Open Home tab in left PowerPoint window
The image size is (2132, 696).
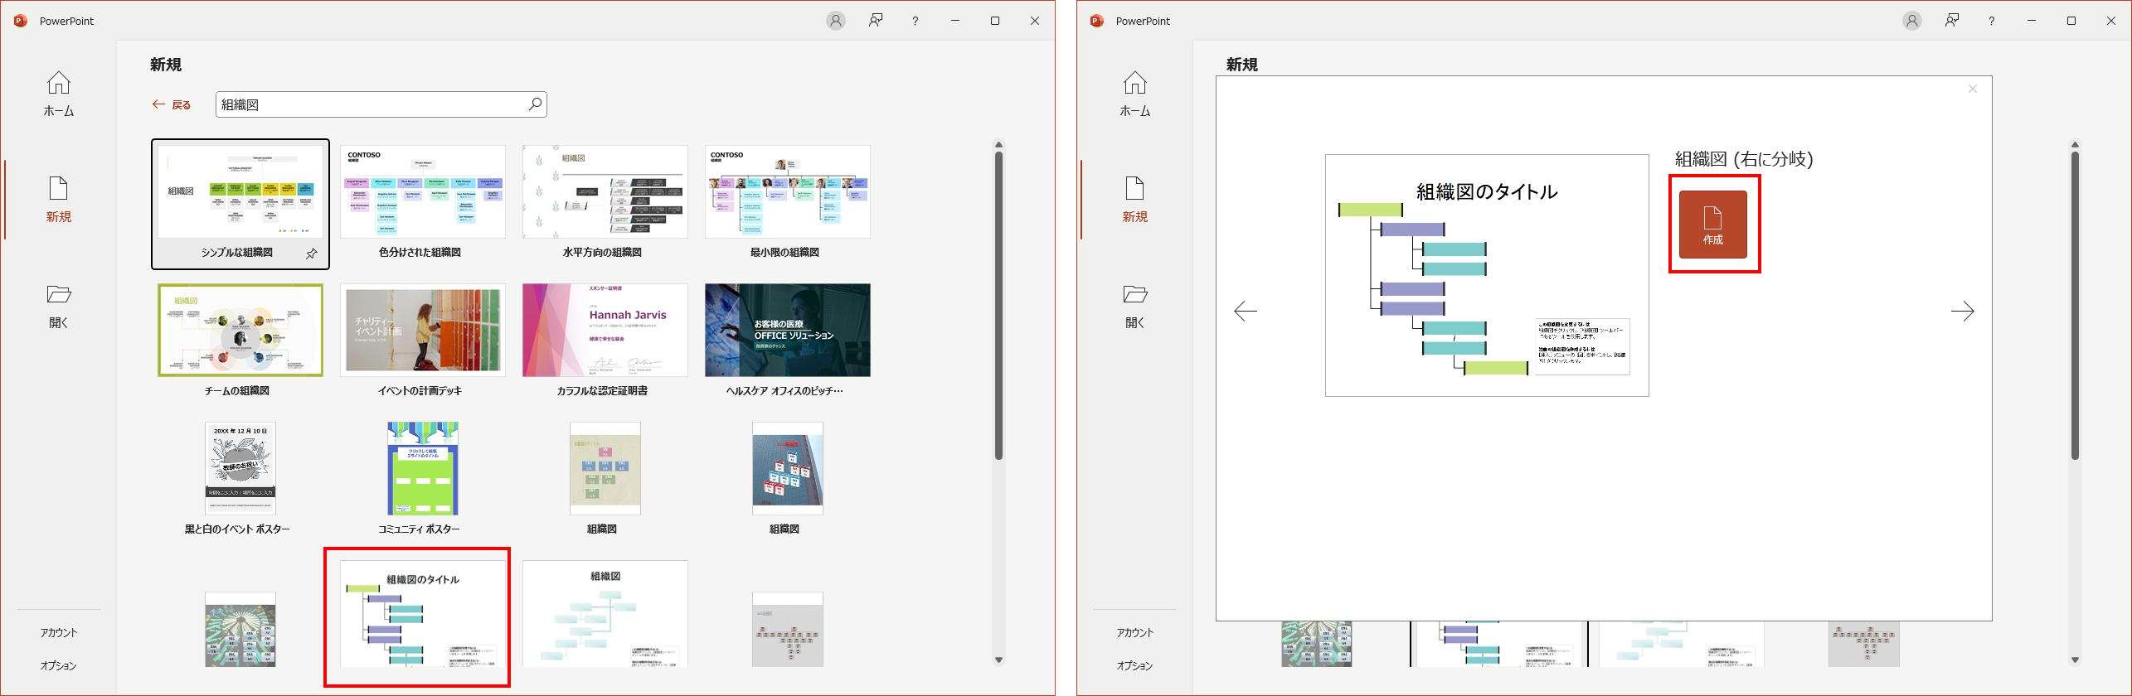coord(58,94)
